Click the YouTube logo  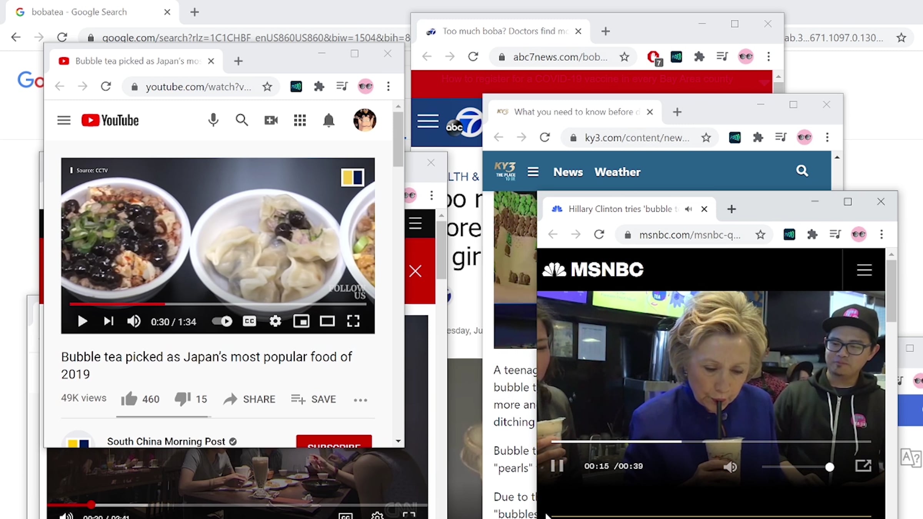(110, 120)
